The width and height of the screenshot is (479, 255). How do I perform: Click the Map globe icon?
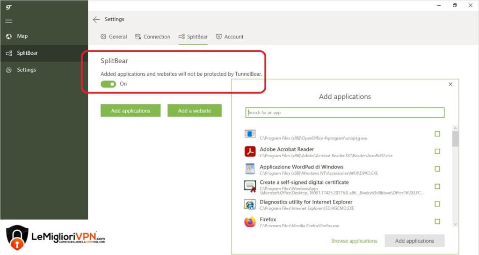pos(9,36)
